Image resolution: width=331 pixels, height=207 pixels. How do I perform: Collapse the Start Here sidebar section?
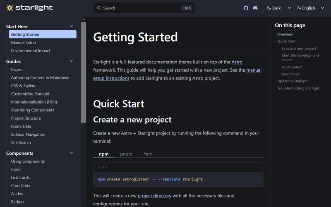click(x=71, y=26)
